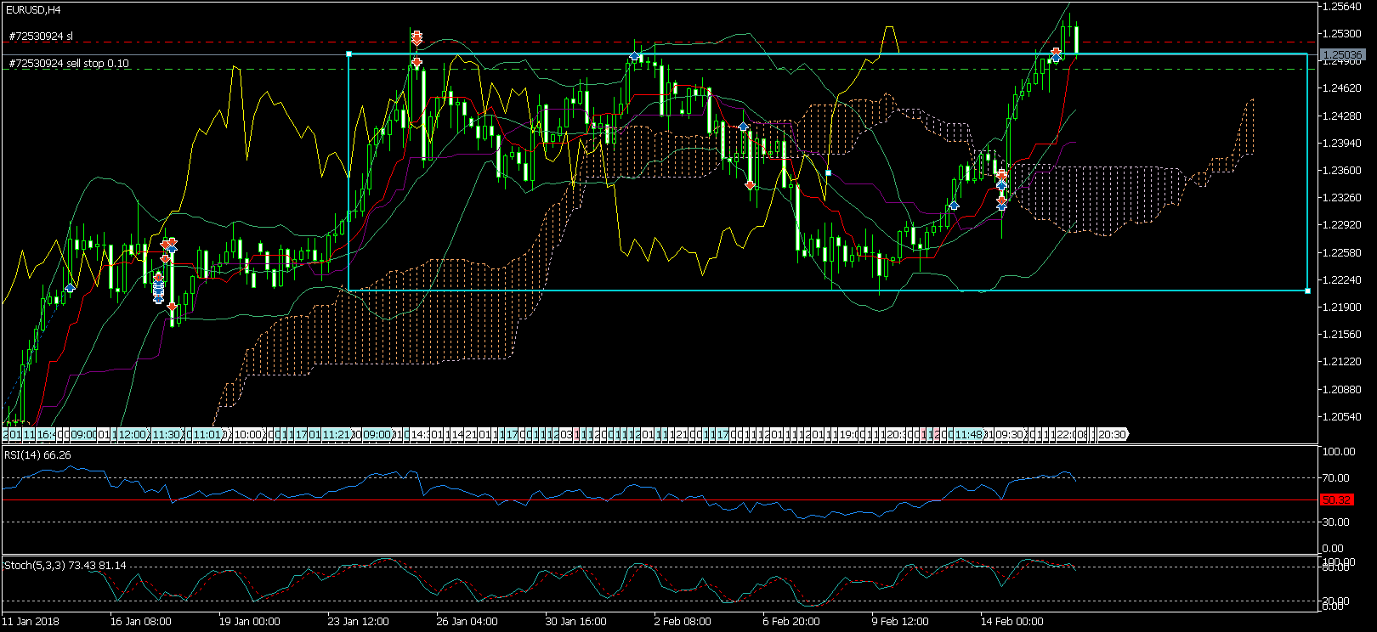Click red sell arrow below the 6 Feb candle
Screen dimensions: 1377x632
[x=750, y=184]
